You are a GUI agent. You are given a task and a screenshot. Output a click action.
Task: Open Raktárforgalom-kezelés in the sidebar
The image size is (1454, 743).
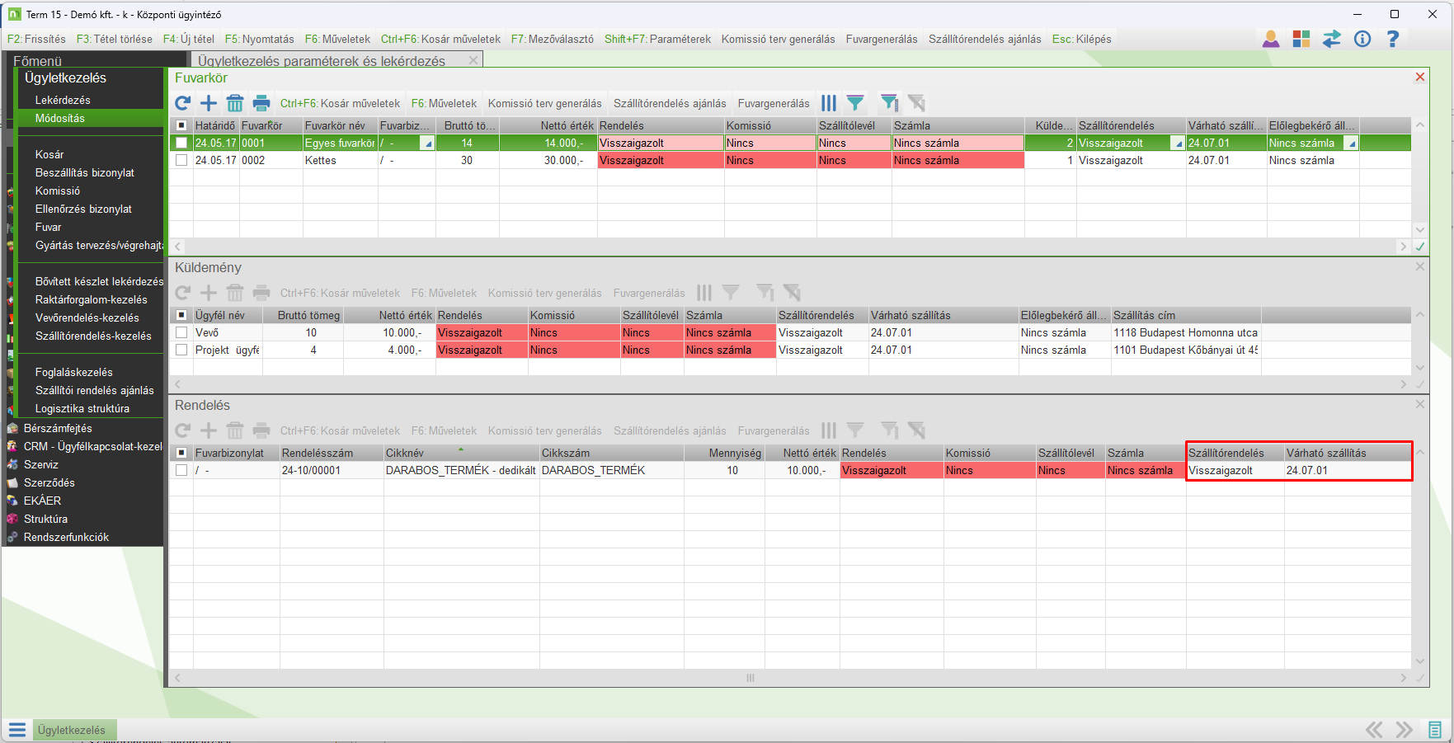(x=91, y=299)
